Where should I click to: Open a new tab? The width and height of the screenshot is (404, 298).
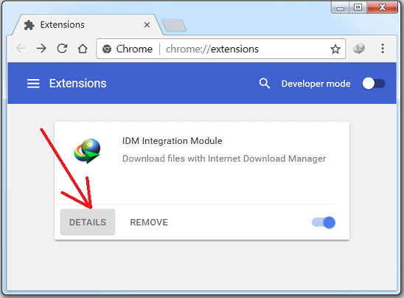[175, 25]
